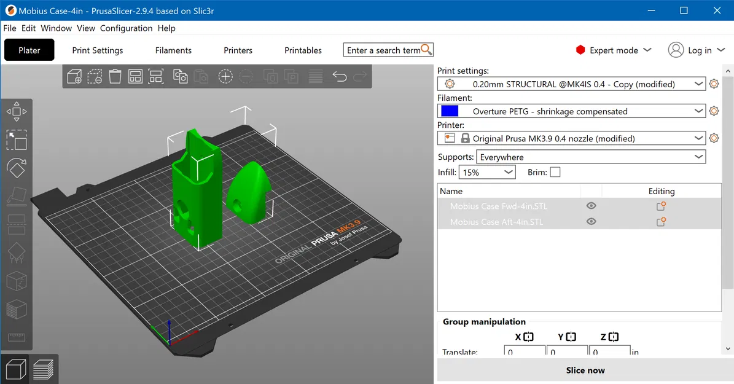Image resolution: width=734 pixels, height=384 pixels.
Task: Click the Redo arrow icon
Action: tap(360, 76)
